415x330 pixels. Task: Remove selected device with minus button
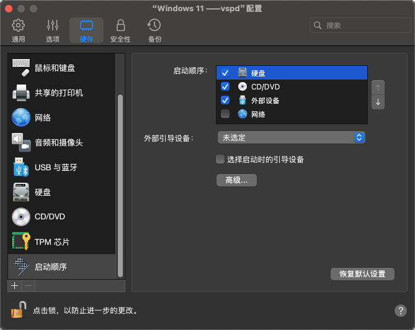click(28, 286)
